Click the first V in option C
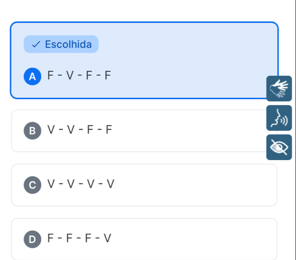This screenshot has height=260, width=296. [52, 184]
